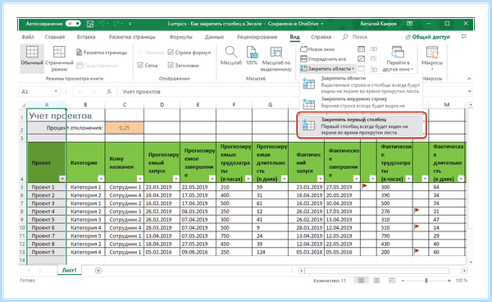Open the filter dropdown for Проект column

(62, 179)
